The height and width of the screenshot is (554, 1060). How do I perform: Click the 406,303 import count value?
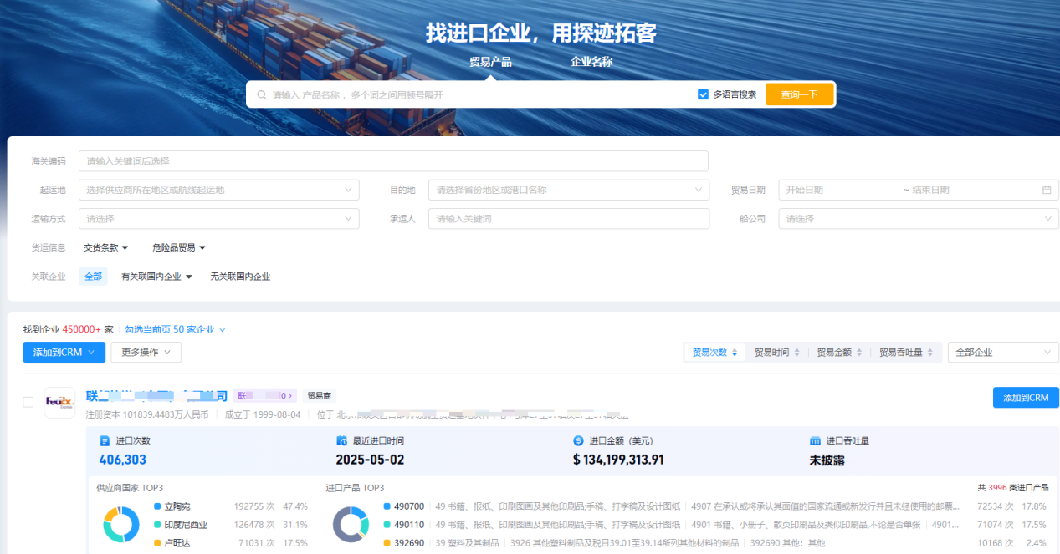(x=123, y=460)
